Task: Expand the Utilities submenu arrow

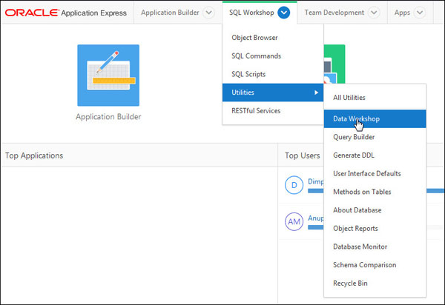Action: coord(317,93)
